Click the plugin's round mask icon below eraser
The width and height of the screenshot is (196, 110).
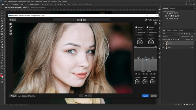[11, 34]
